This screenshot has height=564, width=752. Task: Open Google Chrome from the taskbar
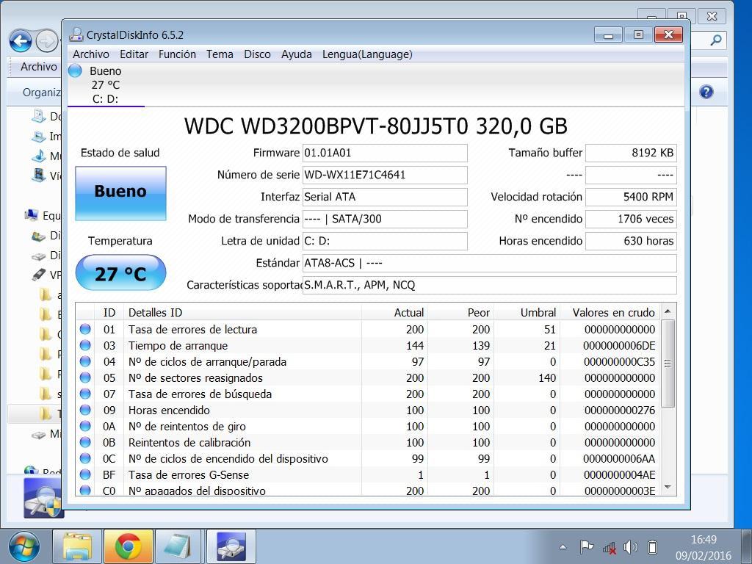tap(128, 546)
